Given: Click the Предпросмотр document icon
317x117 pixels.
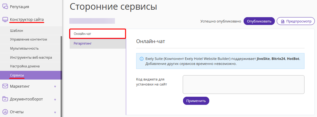Looking at the screenshot, I should (283, 21).
